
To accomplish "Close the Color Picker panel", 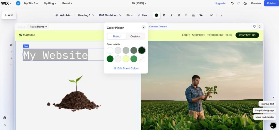I will [x=143, y=27].
